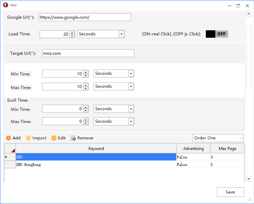Click the False Advertising cell for SEO HongKong
254x204 pixels.
[x=194, y=165]
